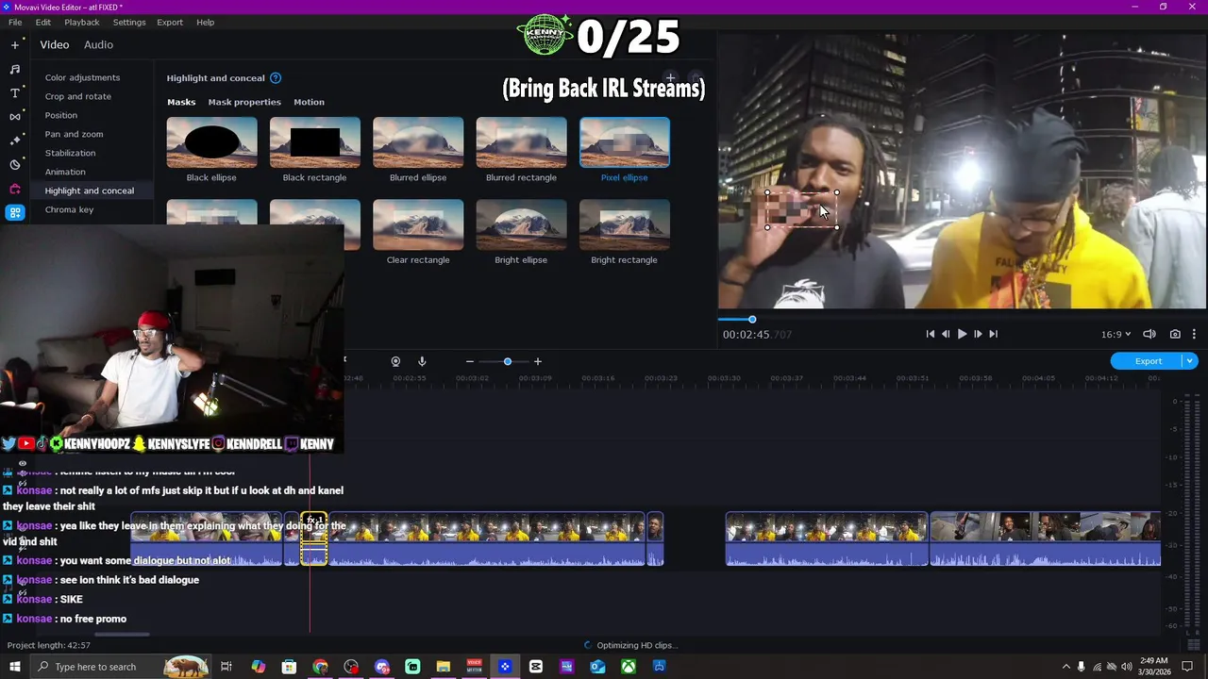Zoom in timeline with plus icon

[x=538, y=361]
